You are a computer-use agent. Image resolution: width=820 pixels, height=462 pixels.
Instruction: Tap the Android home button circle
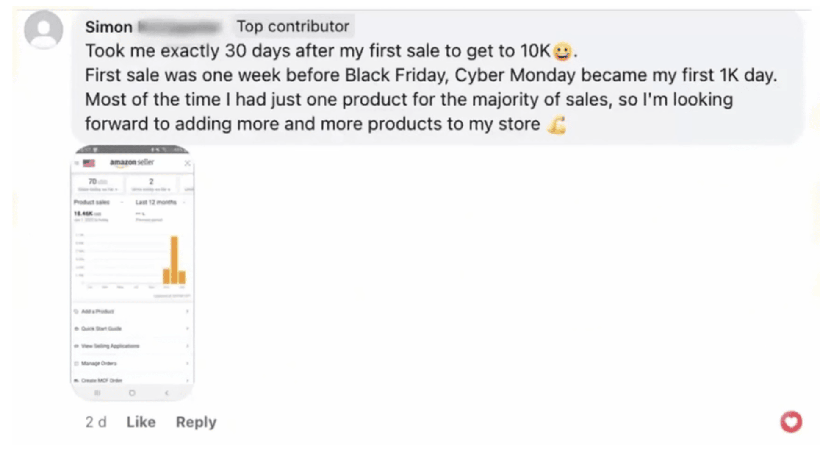[x=132, y=393]
